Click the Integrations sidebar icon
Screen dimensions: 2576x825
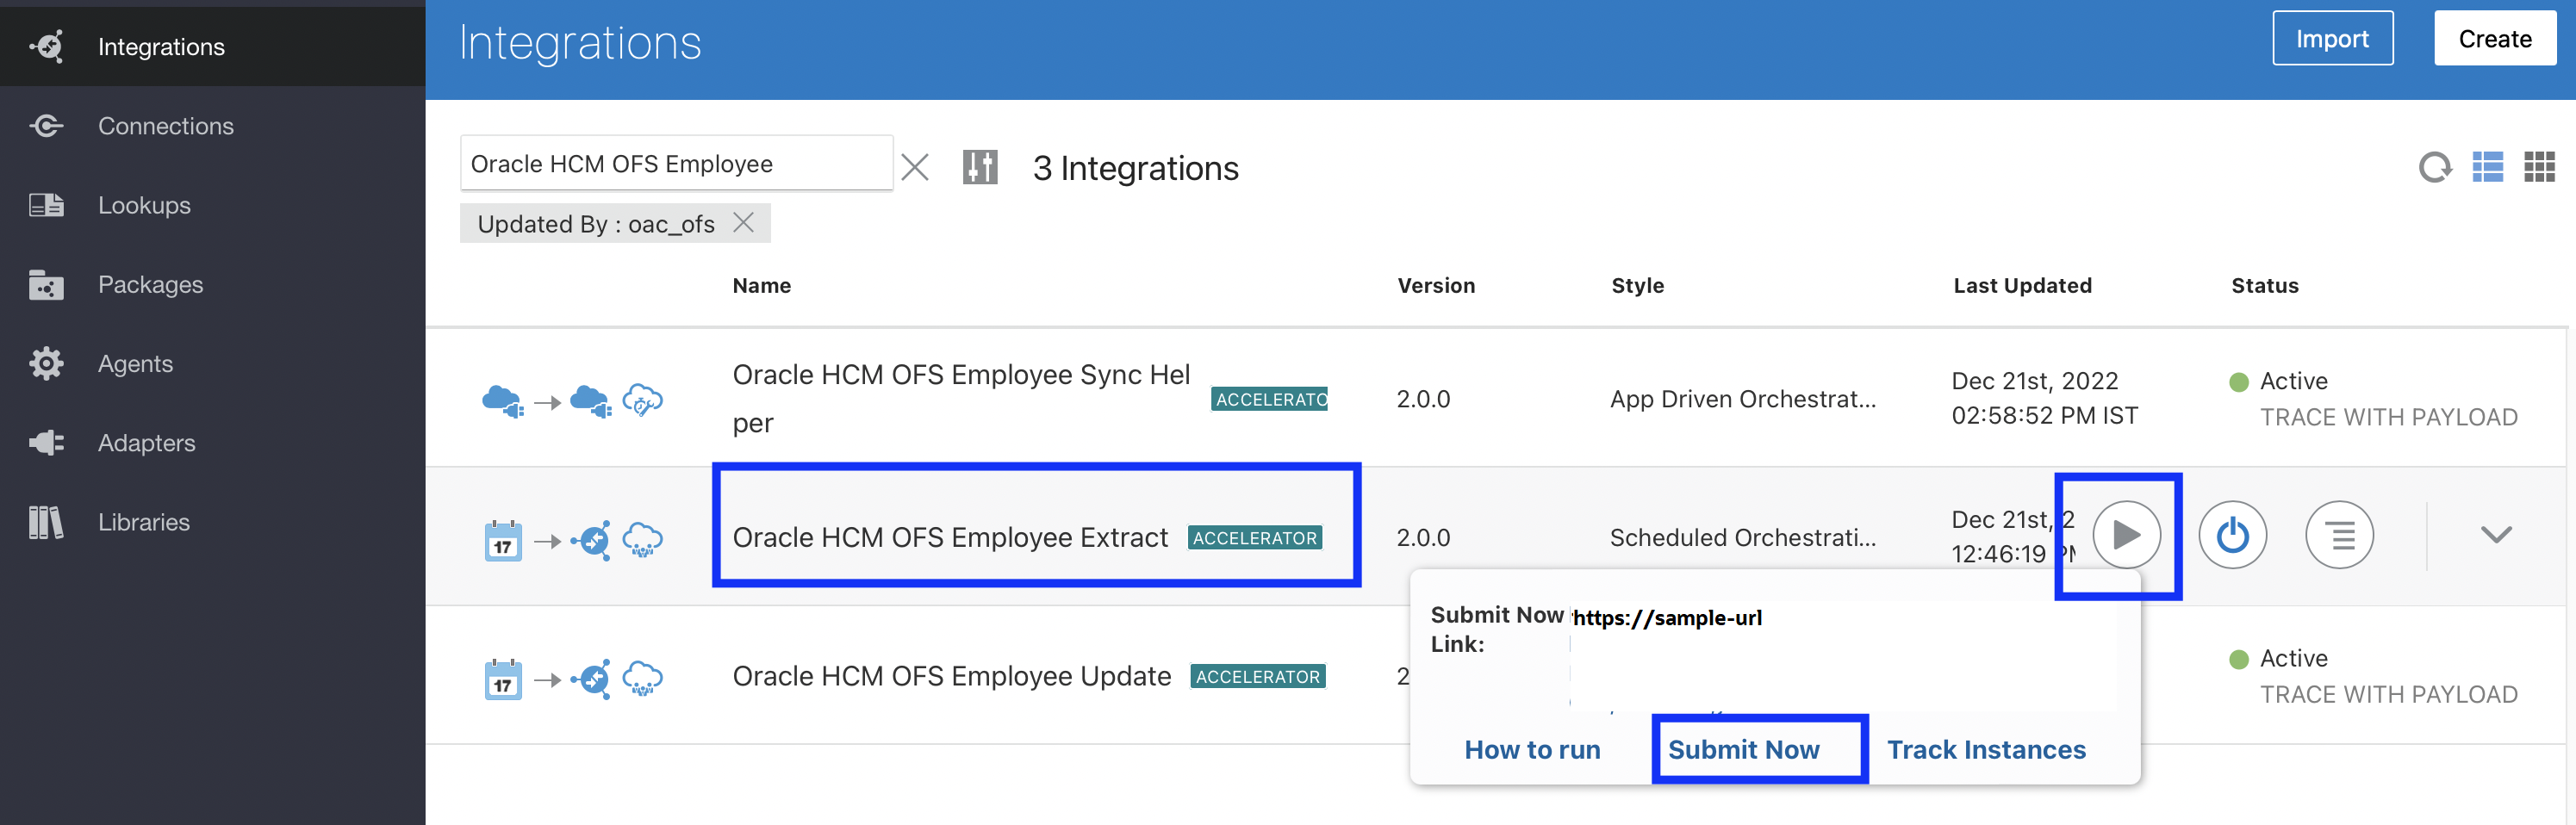point(46,46)
